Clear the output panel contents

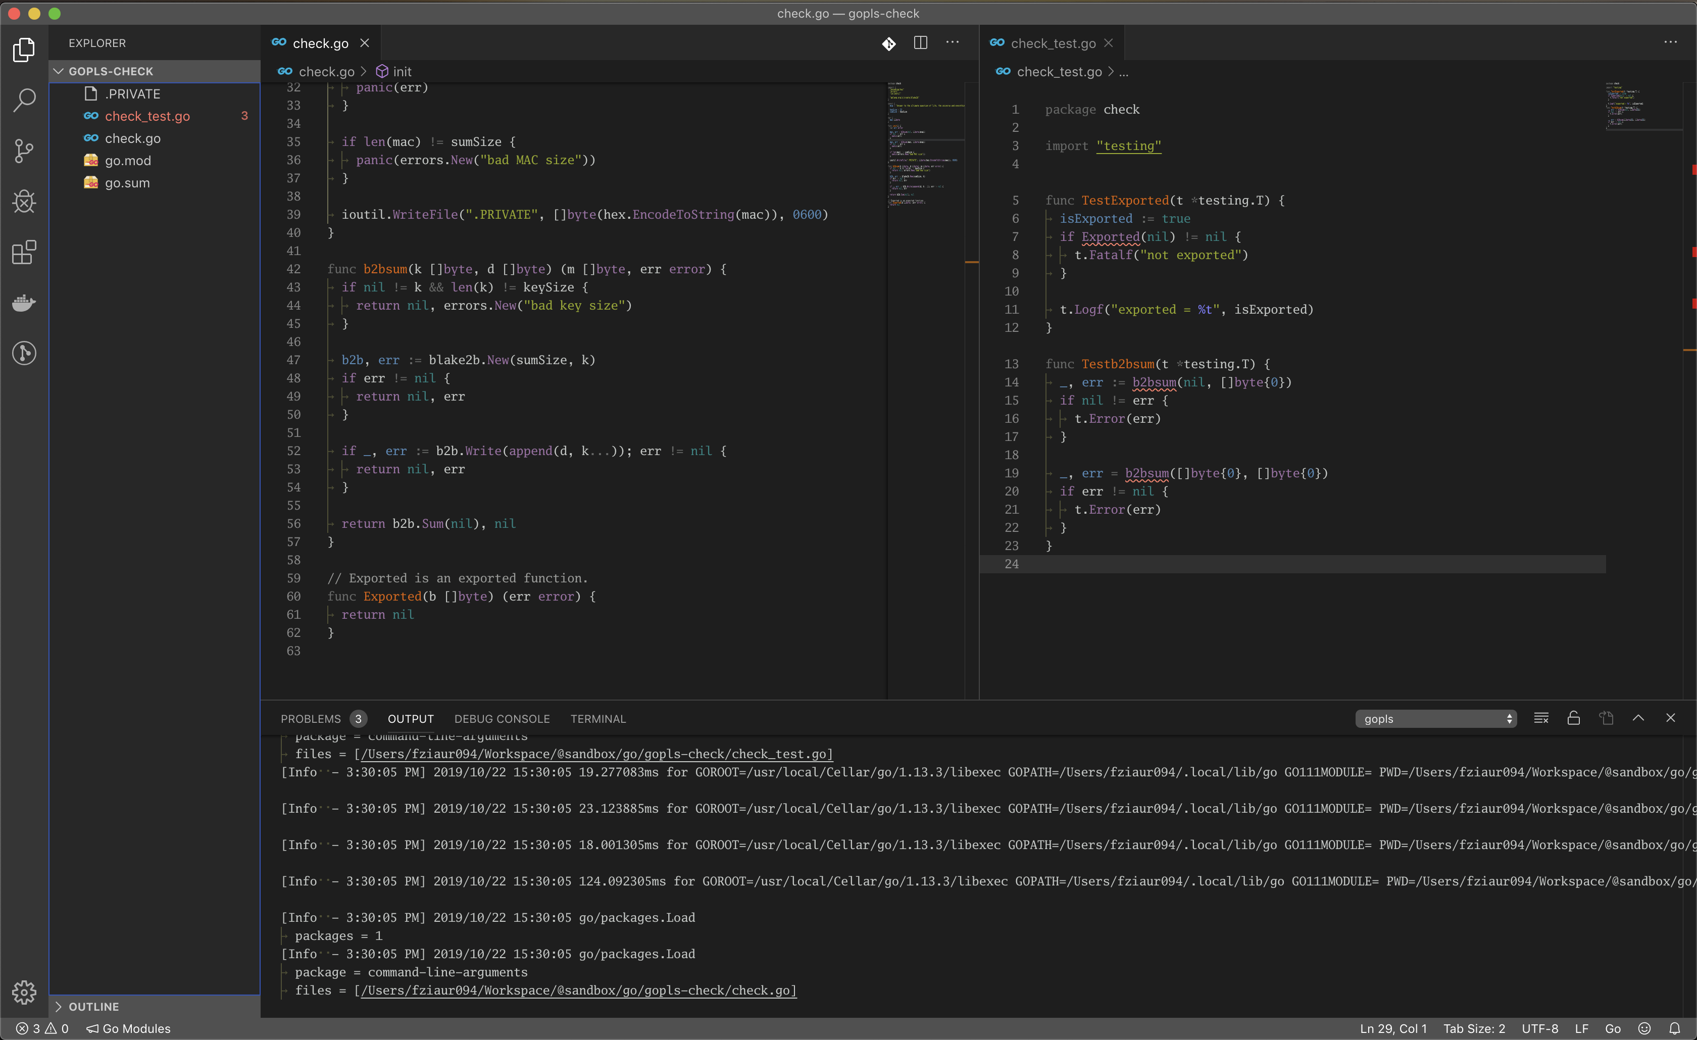tap(1541, 718)
